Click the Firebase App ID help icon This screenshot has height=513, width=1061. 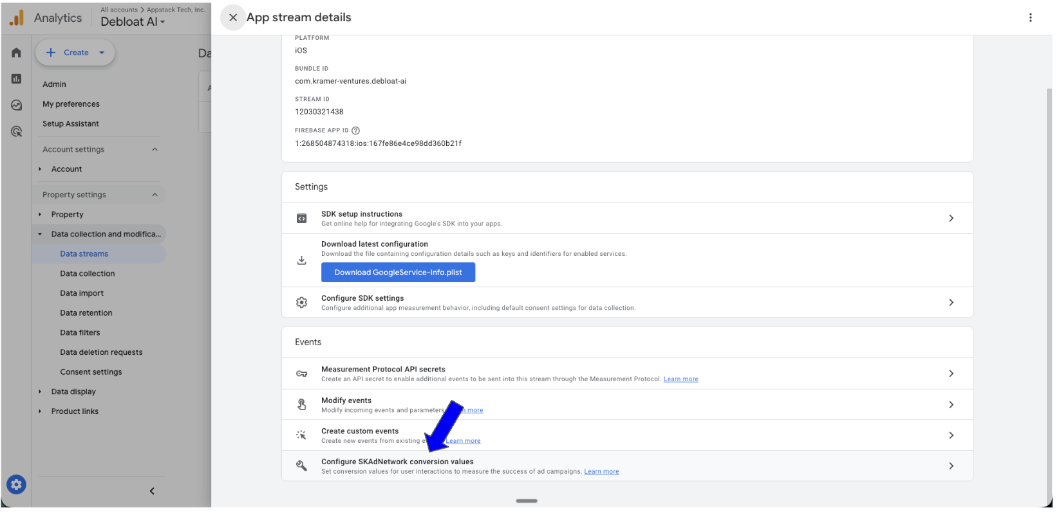click(355, 130)
